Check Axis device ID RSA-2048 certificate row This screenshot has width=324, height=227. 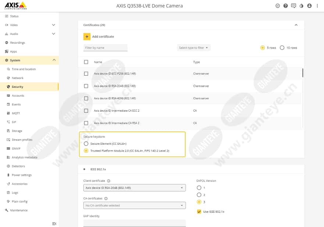pos(86,86)
